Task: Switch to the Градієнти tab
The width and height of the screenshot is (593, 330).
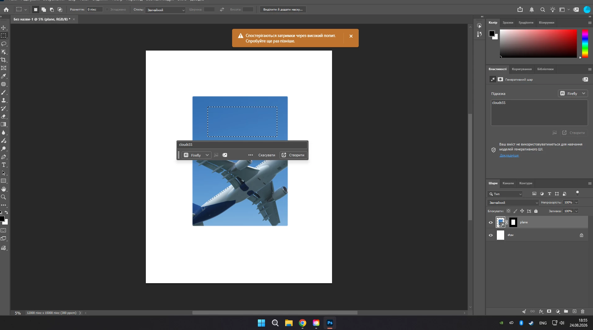Action: point(526,23)
